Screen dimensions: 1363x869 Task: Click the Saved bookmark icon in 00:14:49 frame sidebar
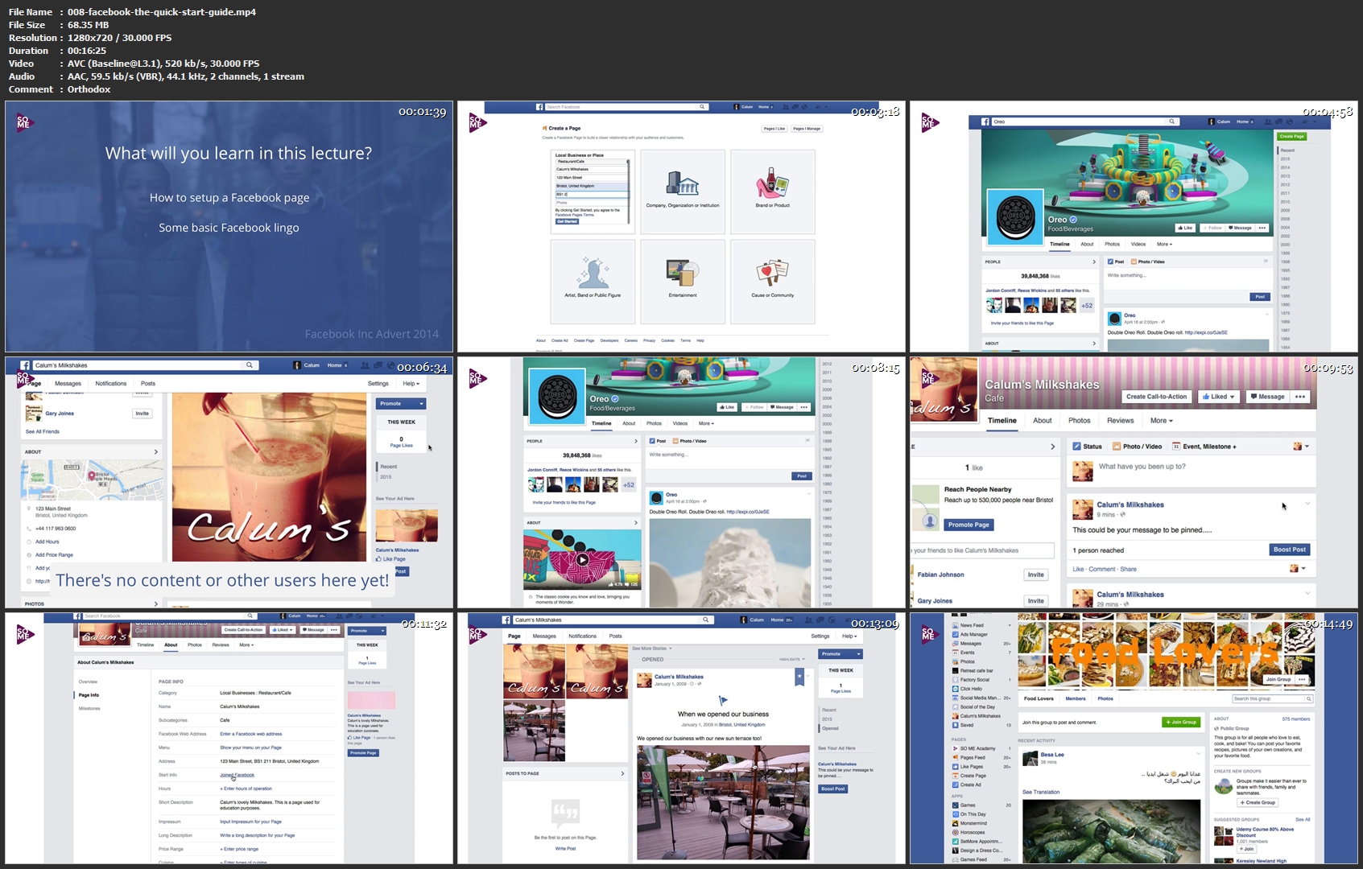955,725
